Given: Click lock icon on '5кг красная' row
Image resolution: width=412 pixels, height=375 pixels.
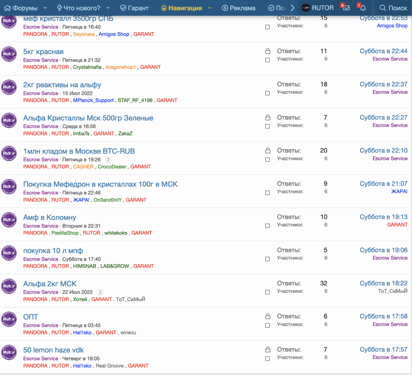Looking at the screenshot, I should pyautogui.click(x=268, y=51).
